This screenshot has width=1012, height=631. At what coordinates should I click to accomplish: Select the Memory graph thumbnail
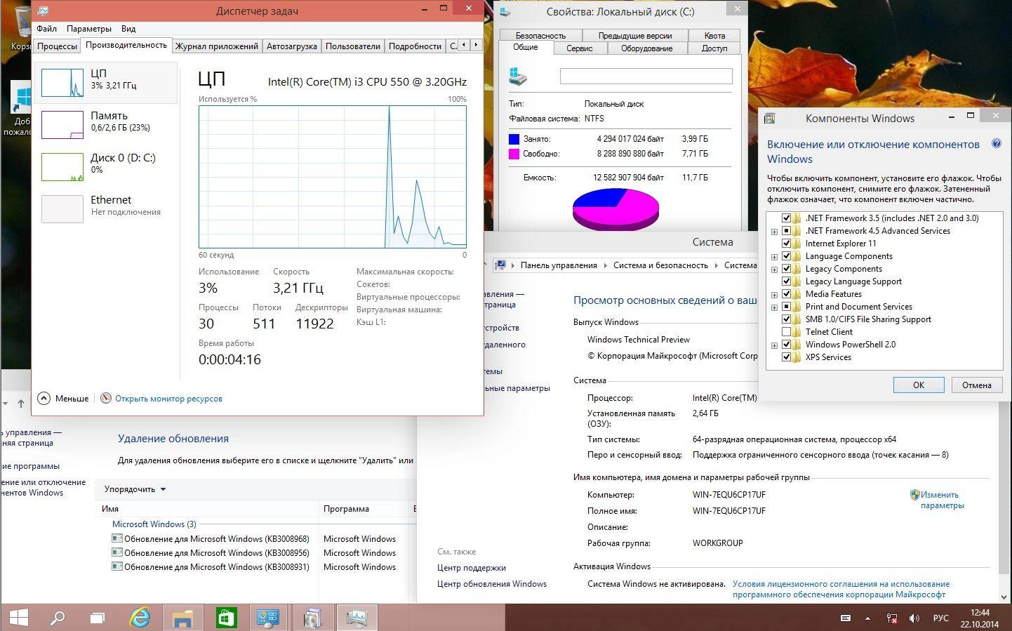[62, 125]
